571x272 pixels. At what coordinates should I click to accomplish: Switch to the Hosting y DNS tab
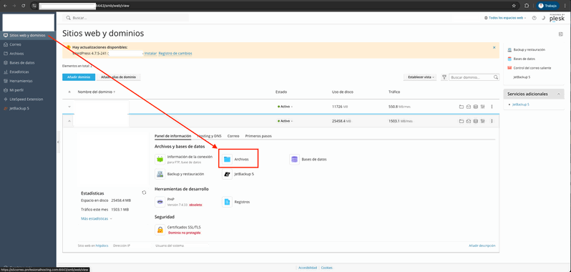point(209,136)
